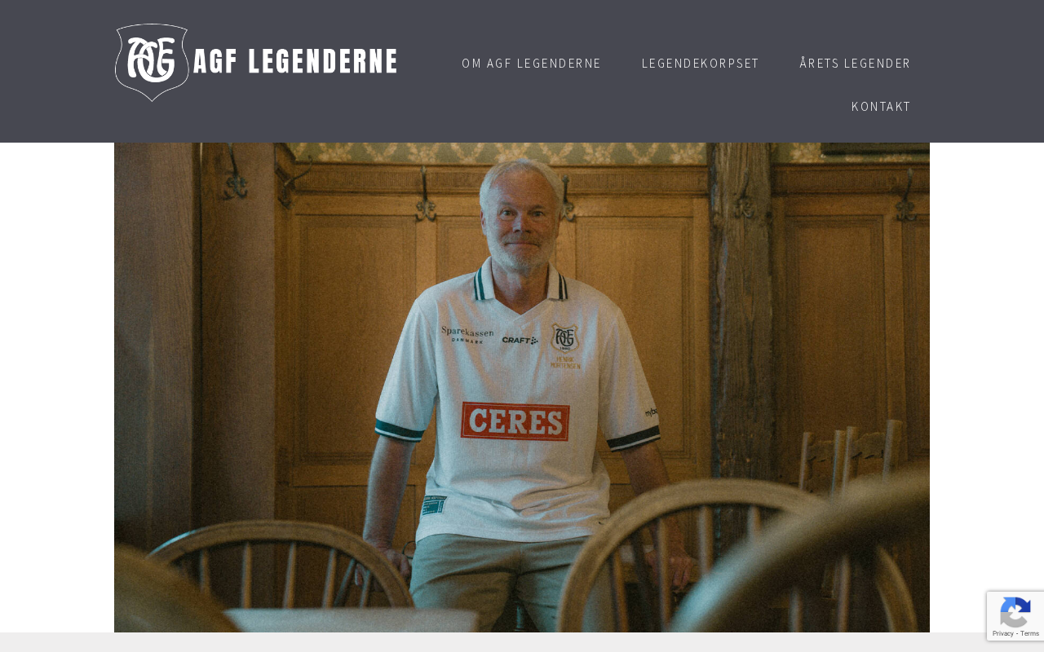Open the OM AGF LEGENDERNE menu item
Image resolution: width=1044 pixels, height=652 pixels.
[x=531, y=64]
